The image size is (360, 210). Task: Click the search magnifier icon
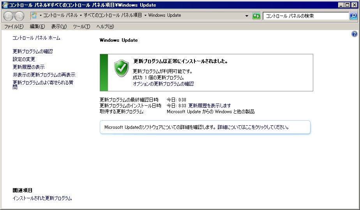pyautogui.click(x=353, y=16)
